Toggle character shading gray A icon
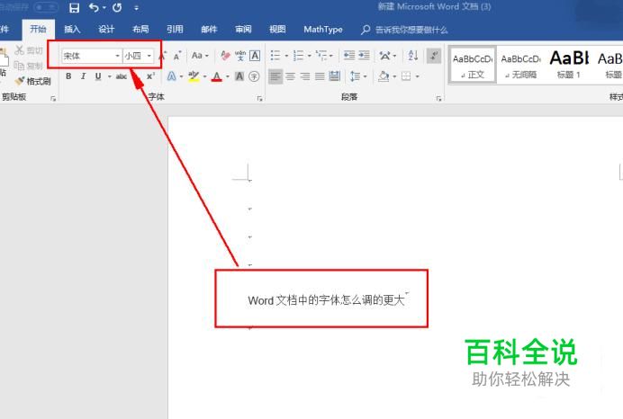This screenshot has height=419, width=623. click(x=239, y=76)
